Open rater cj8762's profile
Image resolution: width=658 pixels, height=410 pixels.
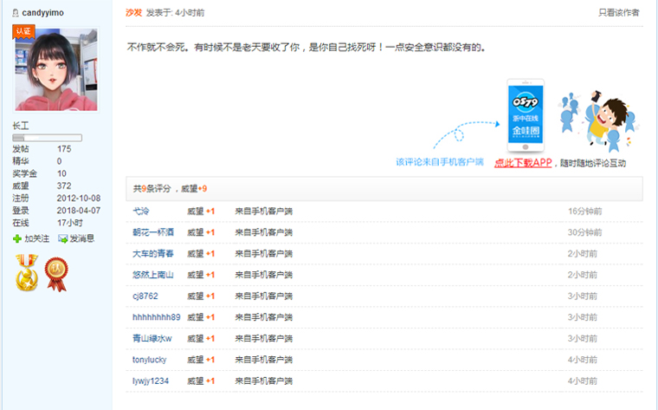tap(145, 296)
